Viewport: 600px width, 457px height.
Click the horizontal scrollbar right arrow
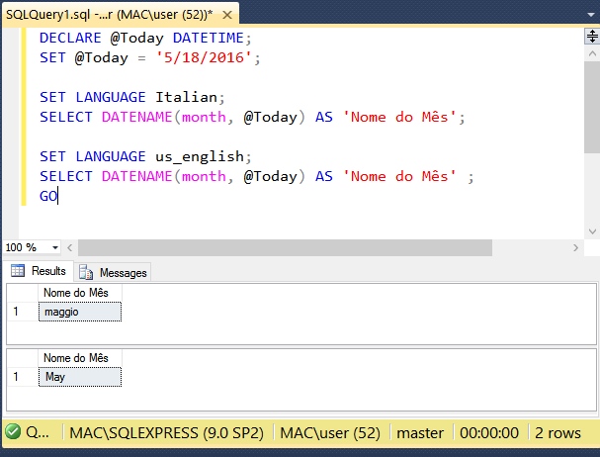[575, 248]
